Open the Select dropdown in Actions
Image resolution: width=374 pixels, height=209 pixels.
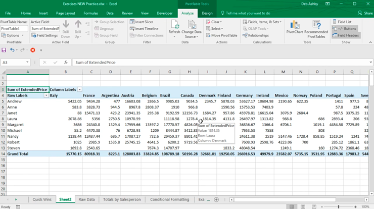[214, 29]
